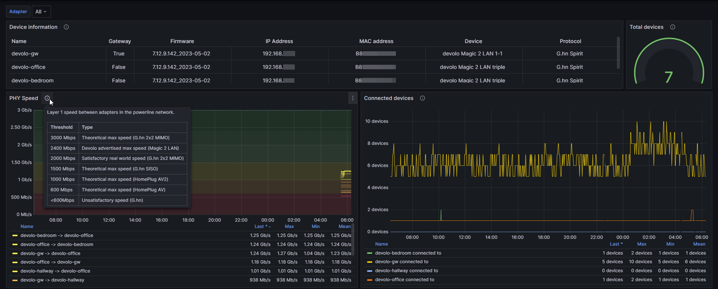Sort PHY Speed legend by Last column

pos(261,226)
